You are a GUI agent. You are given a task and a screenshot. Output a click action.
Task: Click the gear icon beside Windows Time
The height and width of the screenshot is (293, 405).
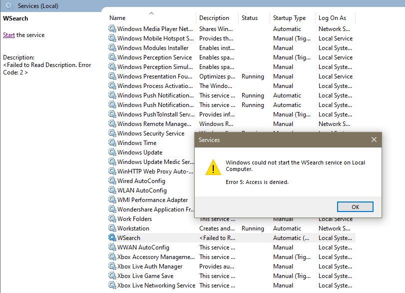coord(112,142)
